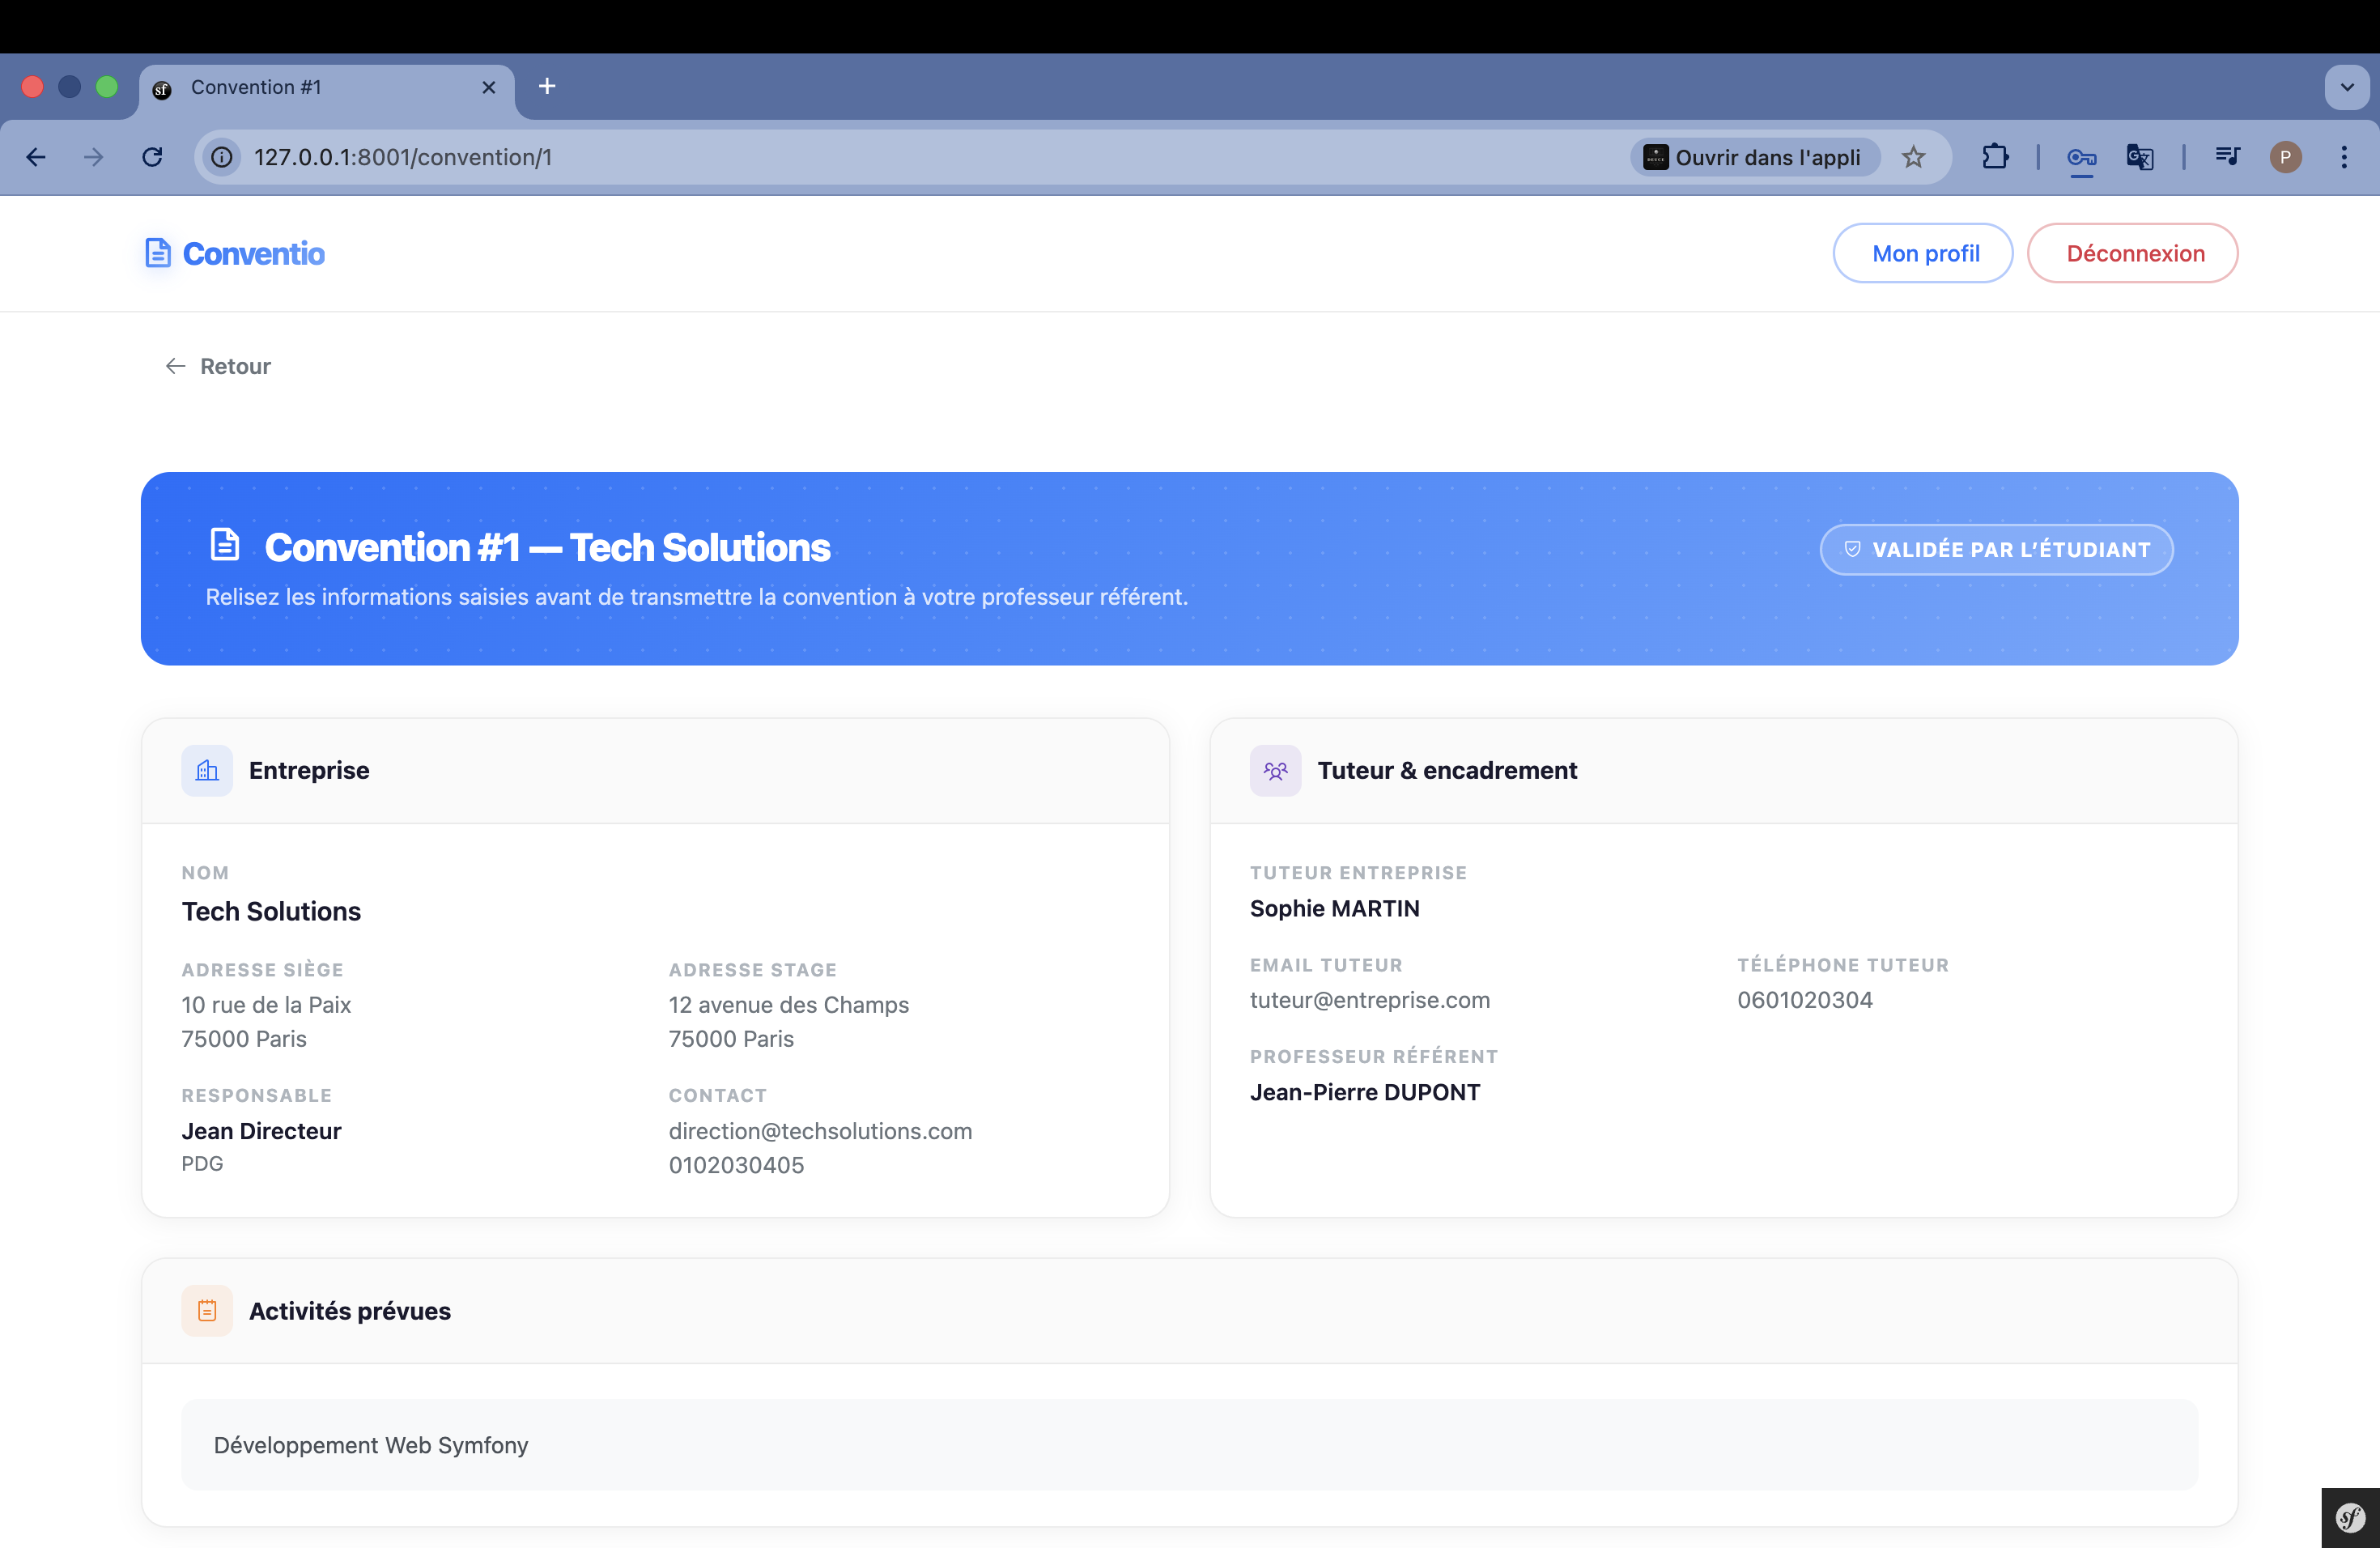Open the Chrome three-dot menu
2380x1548 pixels.
pos(2344,157)
